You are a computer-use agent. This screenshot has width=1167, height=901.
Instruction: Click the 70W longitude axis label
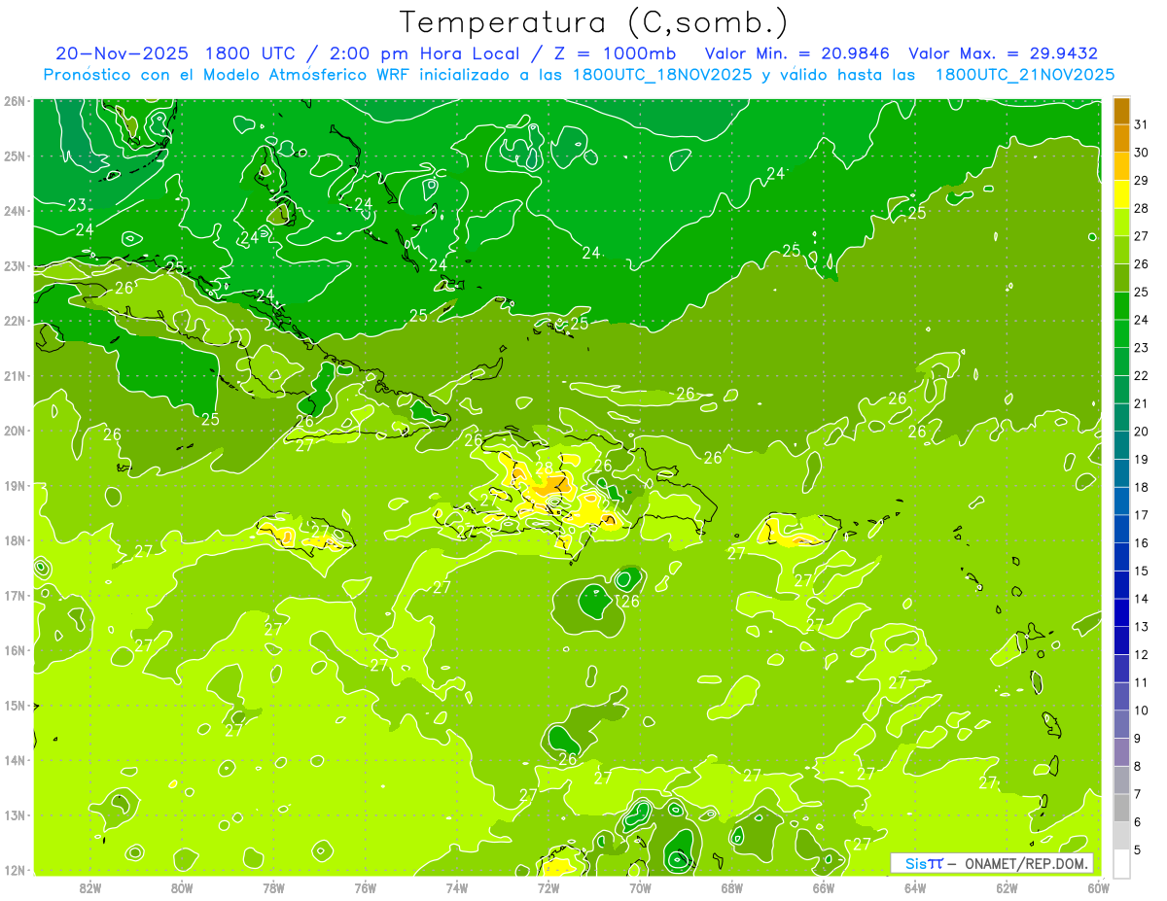point(640,887)
